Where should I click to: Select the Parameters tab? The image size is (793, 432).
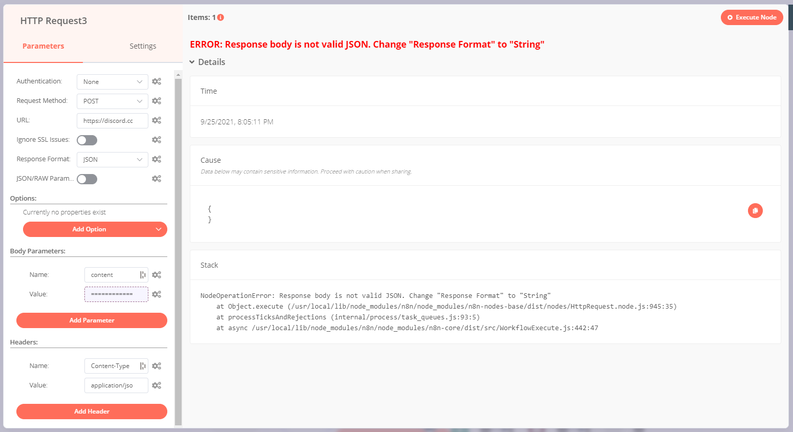click(x=43, y=46)
